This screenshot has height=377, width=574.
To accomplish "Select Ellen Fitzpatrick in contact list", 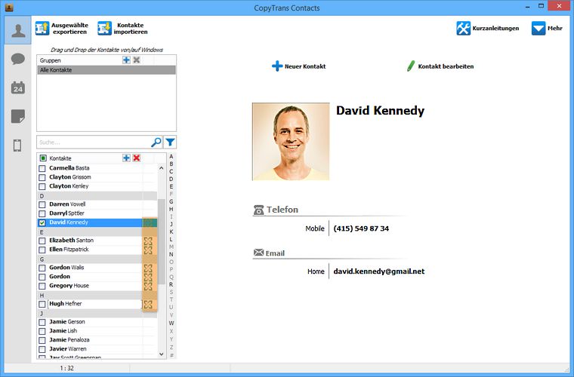I will (69, 250).
